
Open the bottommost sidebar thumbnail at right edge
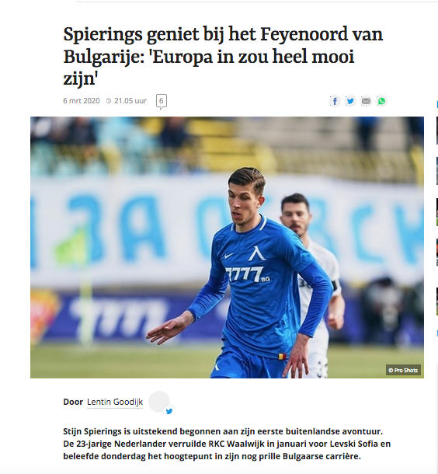[437, 301]
